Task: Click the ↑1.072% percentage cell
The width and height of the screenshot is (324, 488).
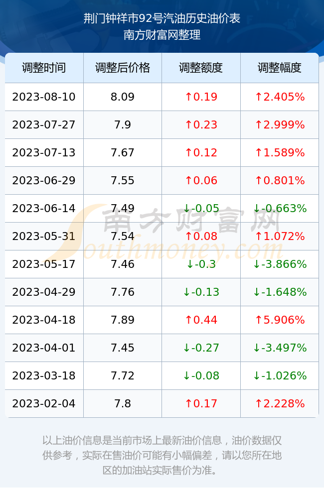Action: point(280,236)
